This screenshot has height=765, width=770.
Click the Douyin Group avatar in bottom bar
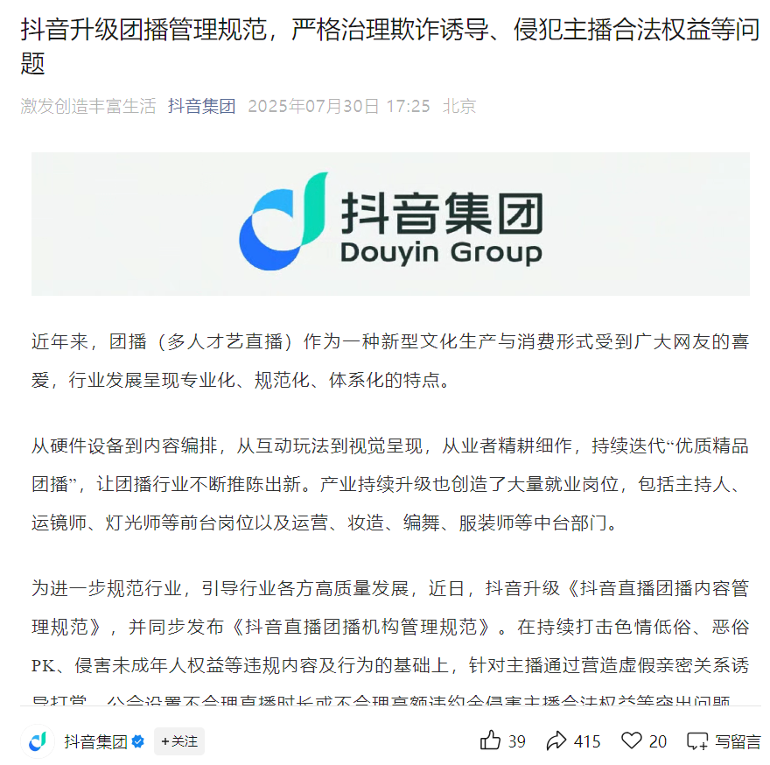(38, 740)
